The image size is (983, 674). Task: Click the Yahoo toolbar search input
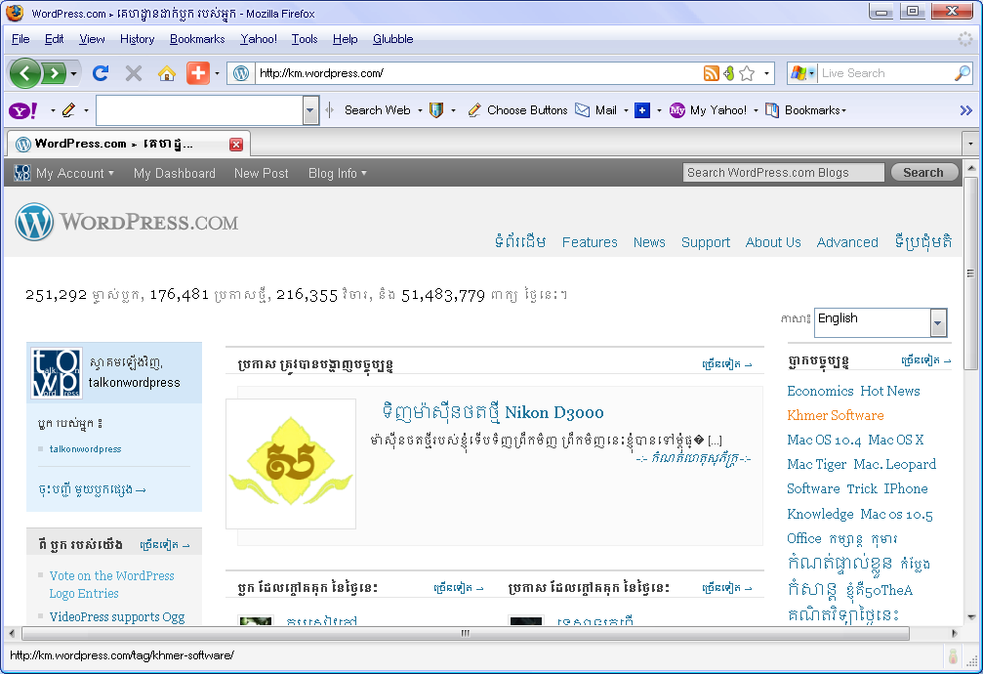200,111
